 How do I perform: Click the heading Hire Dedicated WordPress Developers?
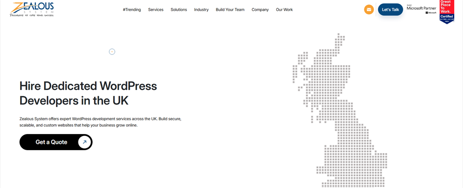pos(88,93)
